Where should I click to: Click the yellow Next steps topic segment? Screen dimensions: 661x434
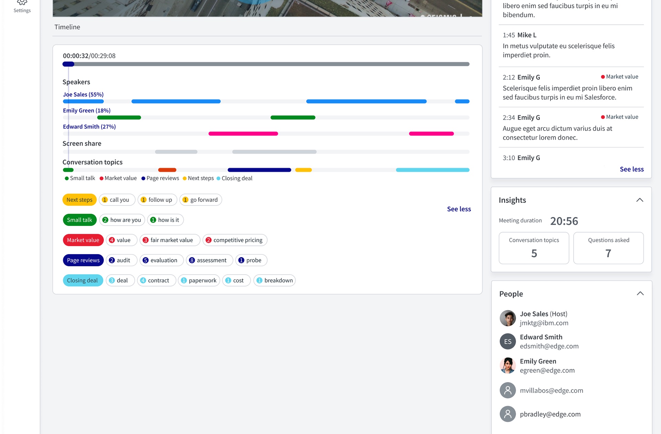tap(303, 170)
